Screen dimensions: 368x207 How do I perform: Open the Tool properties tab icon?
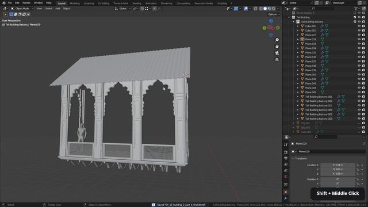[286, 144]
